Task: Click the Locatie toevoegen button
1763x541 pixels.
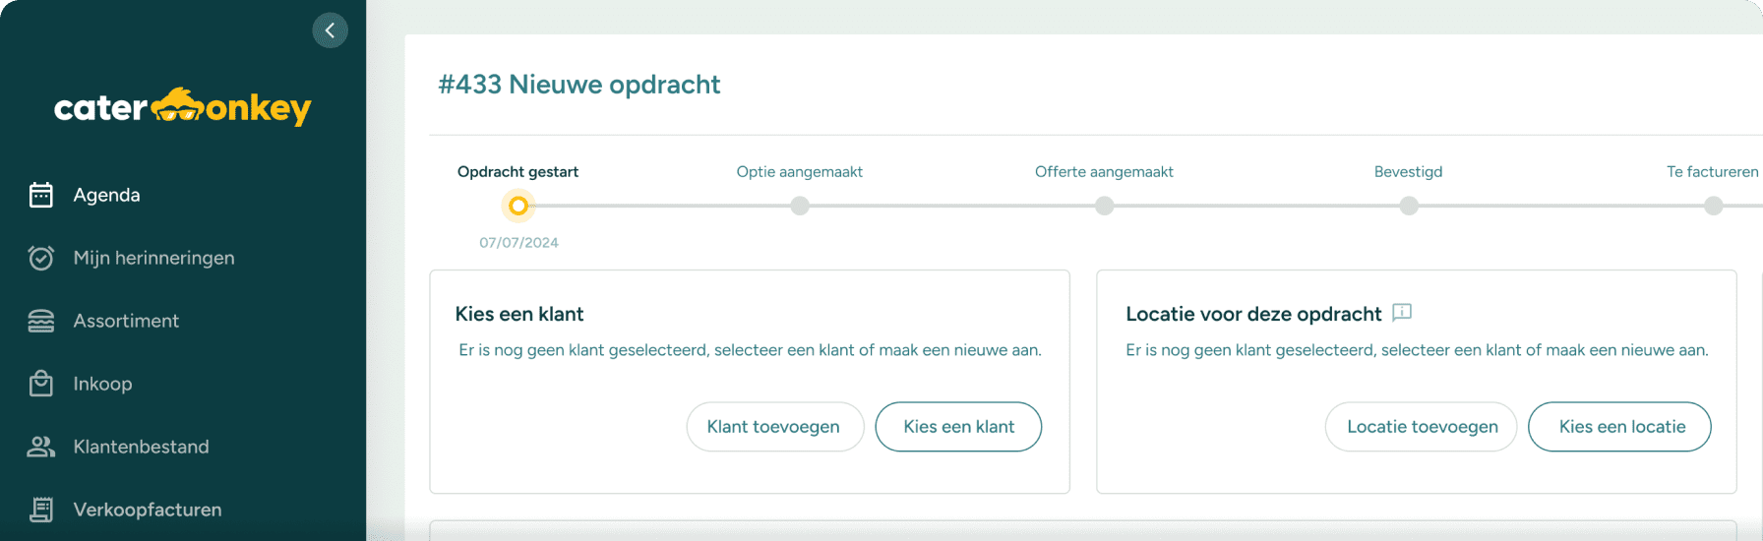Action: 1422,427
